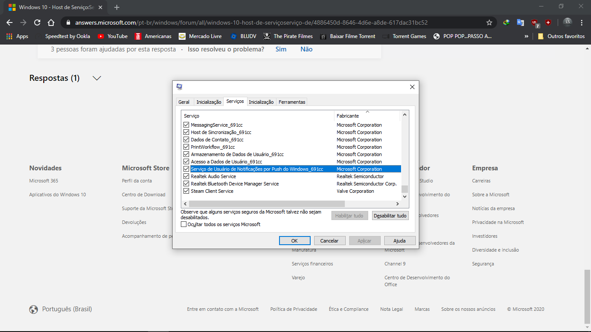Open the LS profile avatar menu
Screen dimensions: 591x332
tap(567, 22)
